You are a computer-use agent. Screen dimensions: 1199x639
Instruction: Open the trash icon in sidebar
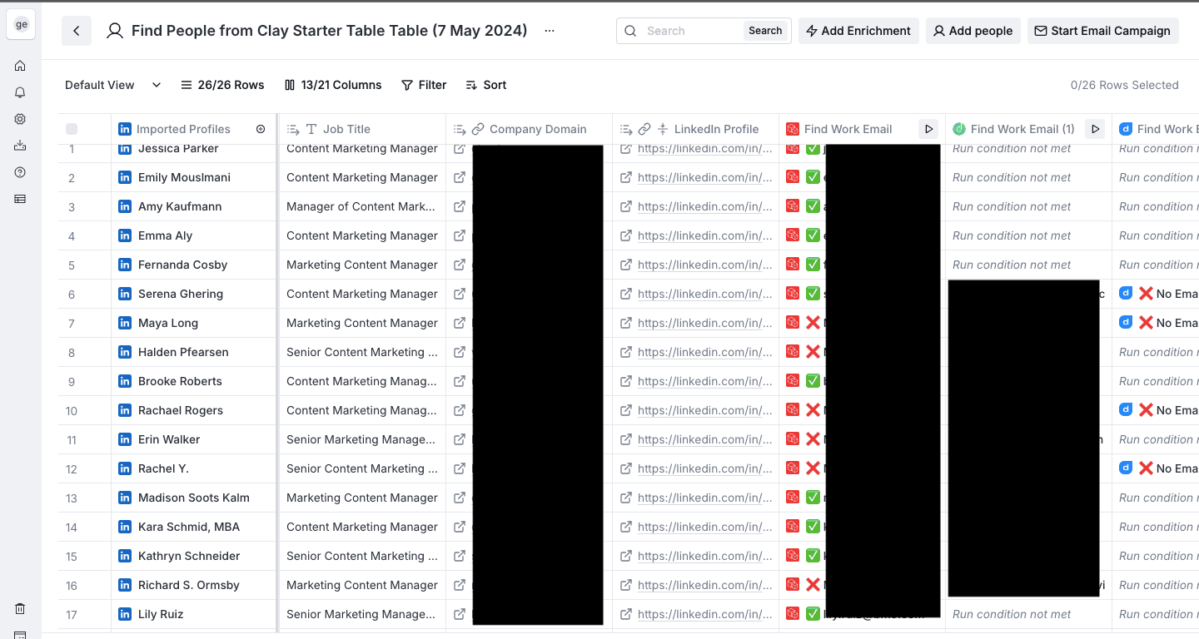[x=20, y=609]
